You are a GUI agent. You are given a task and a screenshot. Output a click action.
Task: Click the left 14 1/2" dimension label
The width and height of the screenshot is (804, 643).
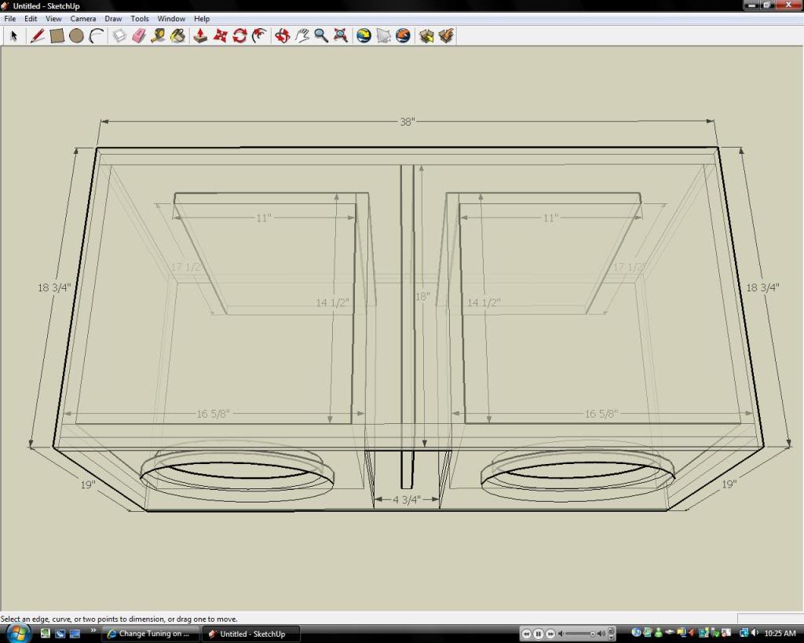click(332, 302)
